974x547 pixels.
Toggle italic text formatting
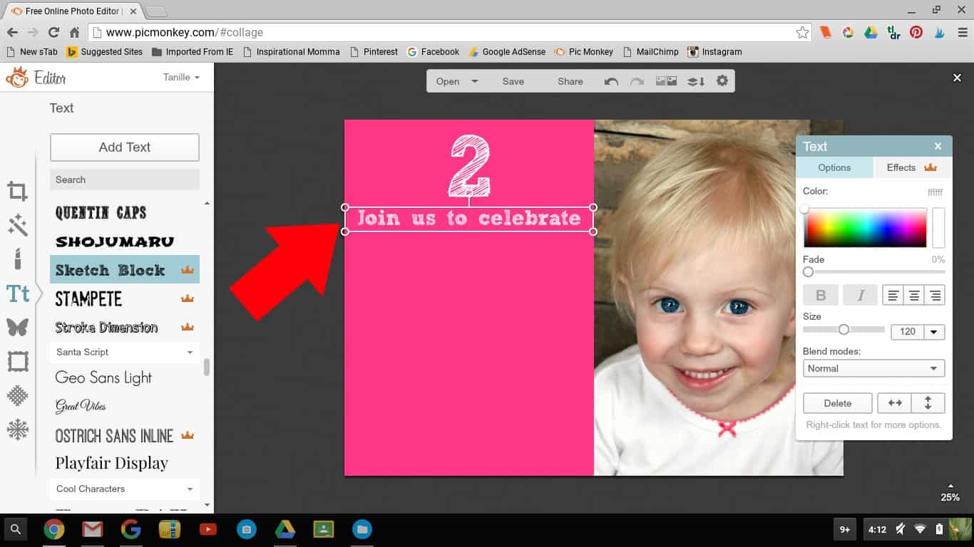tap(860, 295)
